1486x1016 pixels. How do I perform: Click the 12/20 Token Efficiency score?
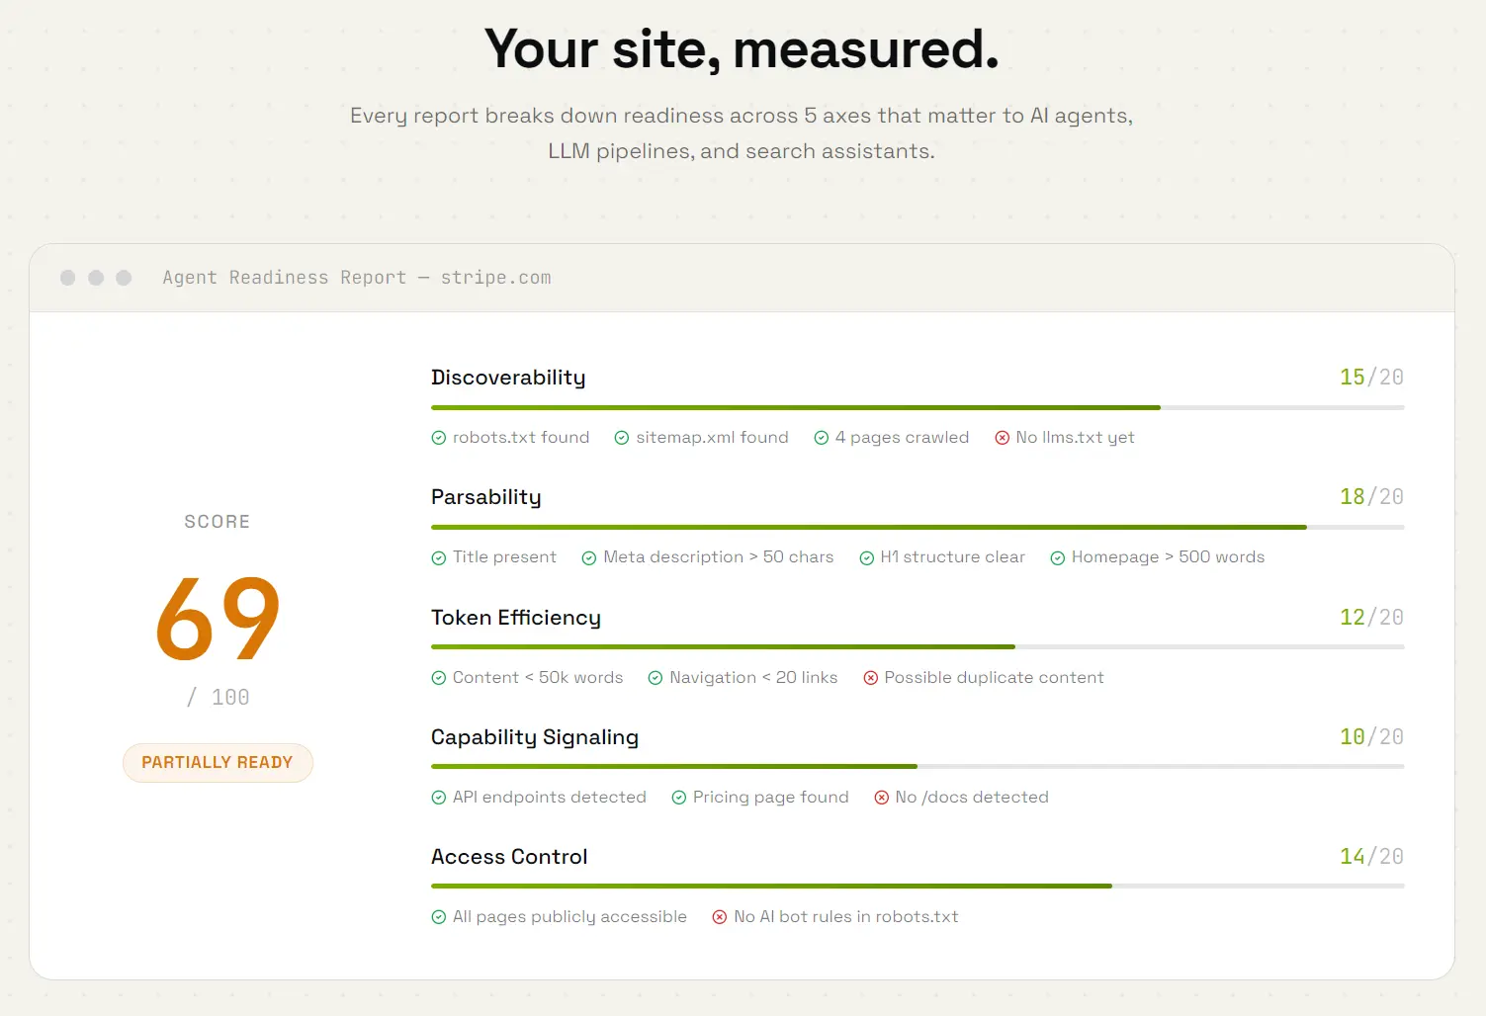click(1371, 618)
